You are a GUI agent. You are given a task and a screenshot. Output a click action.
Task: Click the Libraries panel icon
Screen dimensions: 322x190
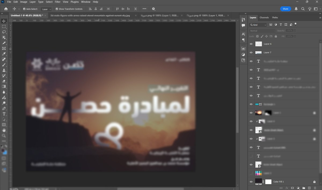(x=243, y=48)
